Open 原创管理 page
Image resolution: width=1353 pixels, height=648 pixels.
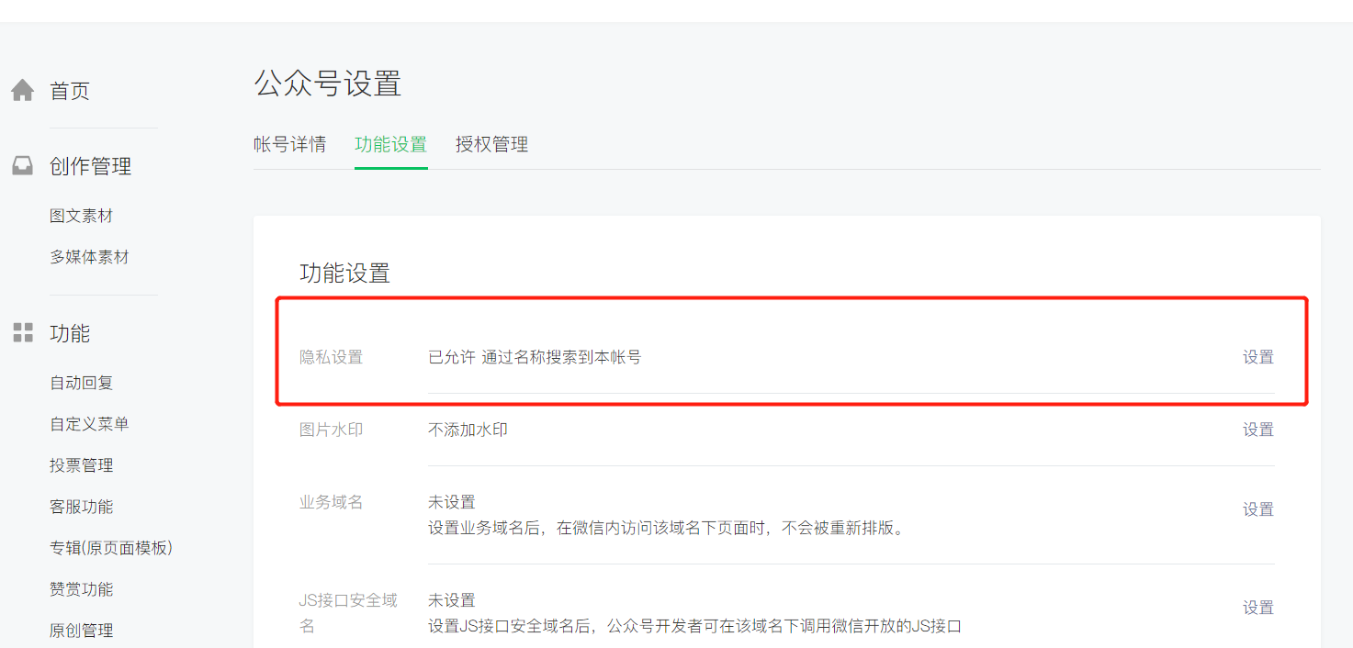pyautogui.click(x=82, y=631)
